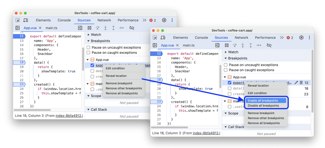
Task: Pause script execution in left window
Action: [89, 28]
